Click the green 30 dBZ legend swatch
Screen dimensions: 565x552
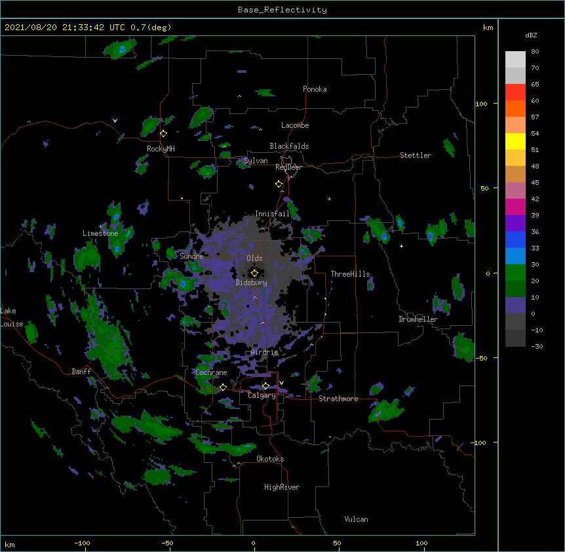[x=515, y=273]
